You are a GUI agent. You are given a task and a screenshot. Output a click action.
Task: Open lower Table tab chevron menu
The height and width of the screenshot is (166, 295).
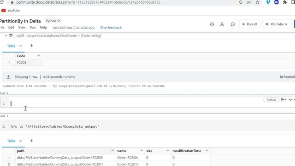coord(20,141)
